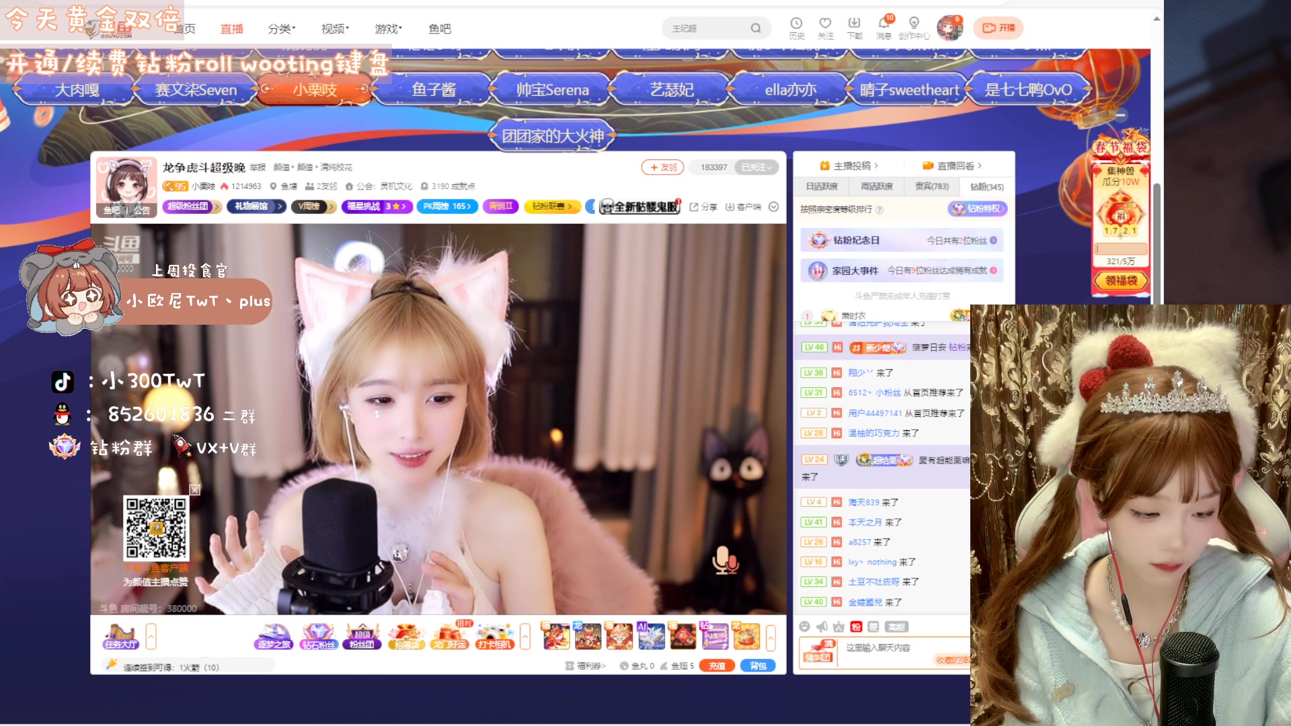
Task: Open the 钻石粉丝 diamond fans icon
Action: point(318,636)
